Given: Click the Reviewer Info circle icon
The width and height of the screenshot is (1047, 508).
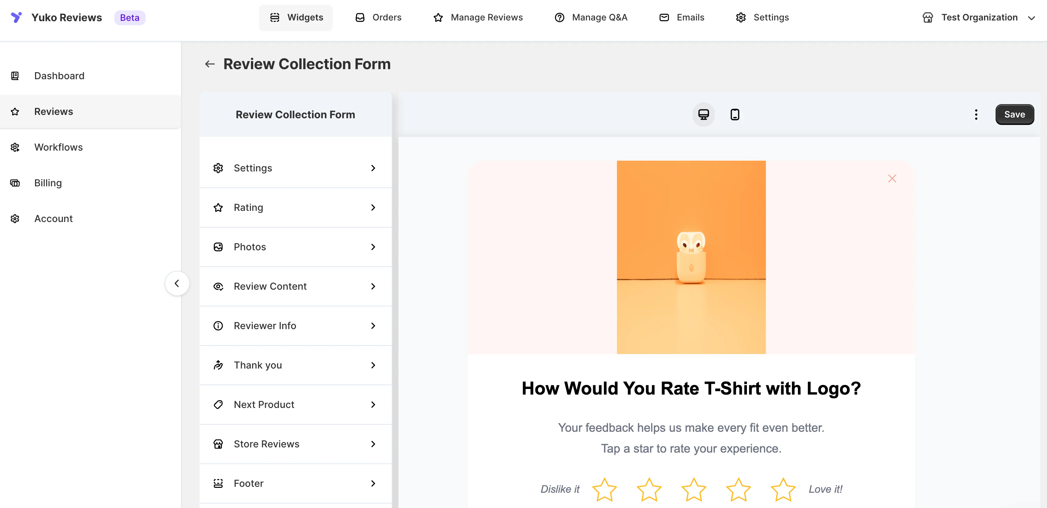Looking at the screenshot, I should pos(218,326).
